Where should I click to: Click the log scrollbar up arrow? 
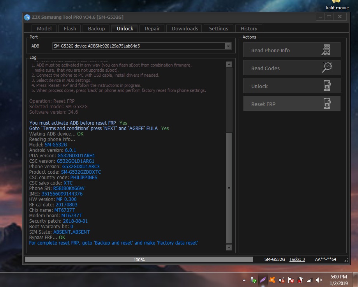229,65
